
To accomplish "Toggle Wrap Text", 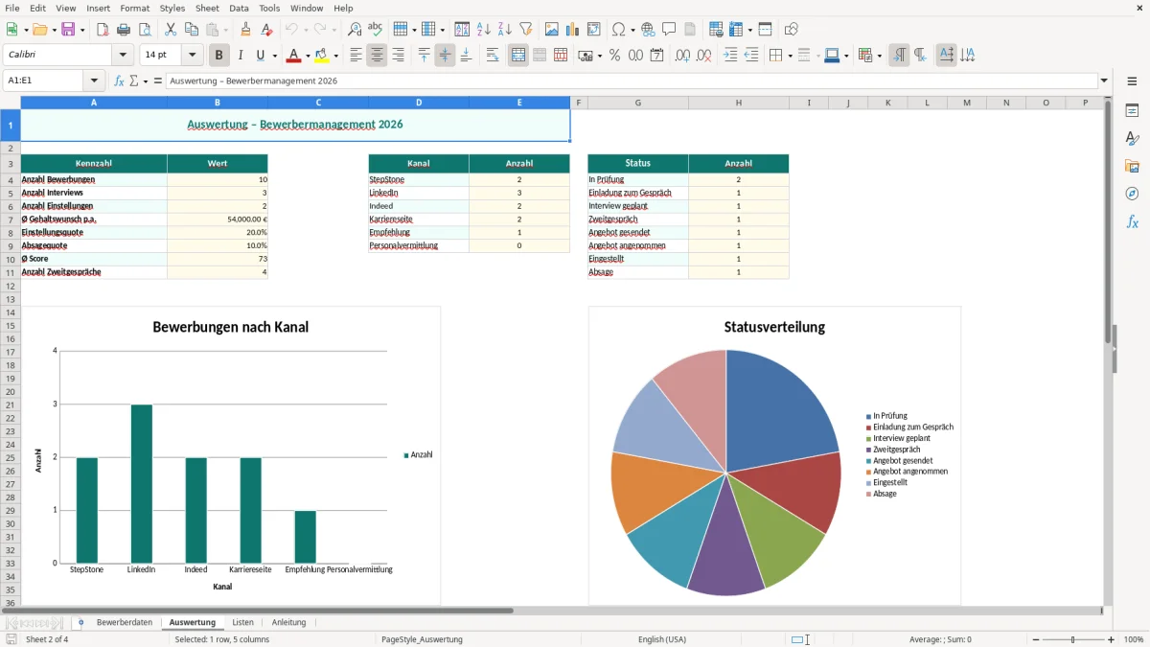I will pos(492,56).
